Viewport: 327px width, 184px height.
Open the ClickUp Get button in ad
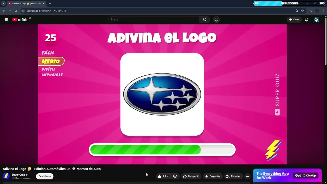(x=306, y=176)
